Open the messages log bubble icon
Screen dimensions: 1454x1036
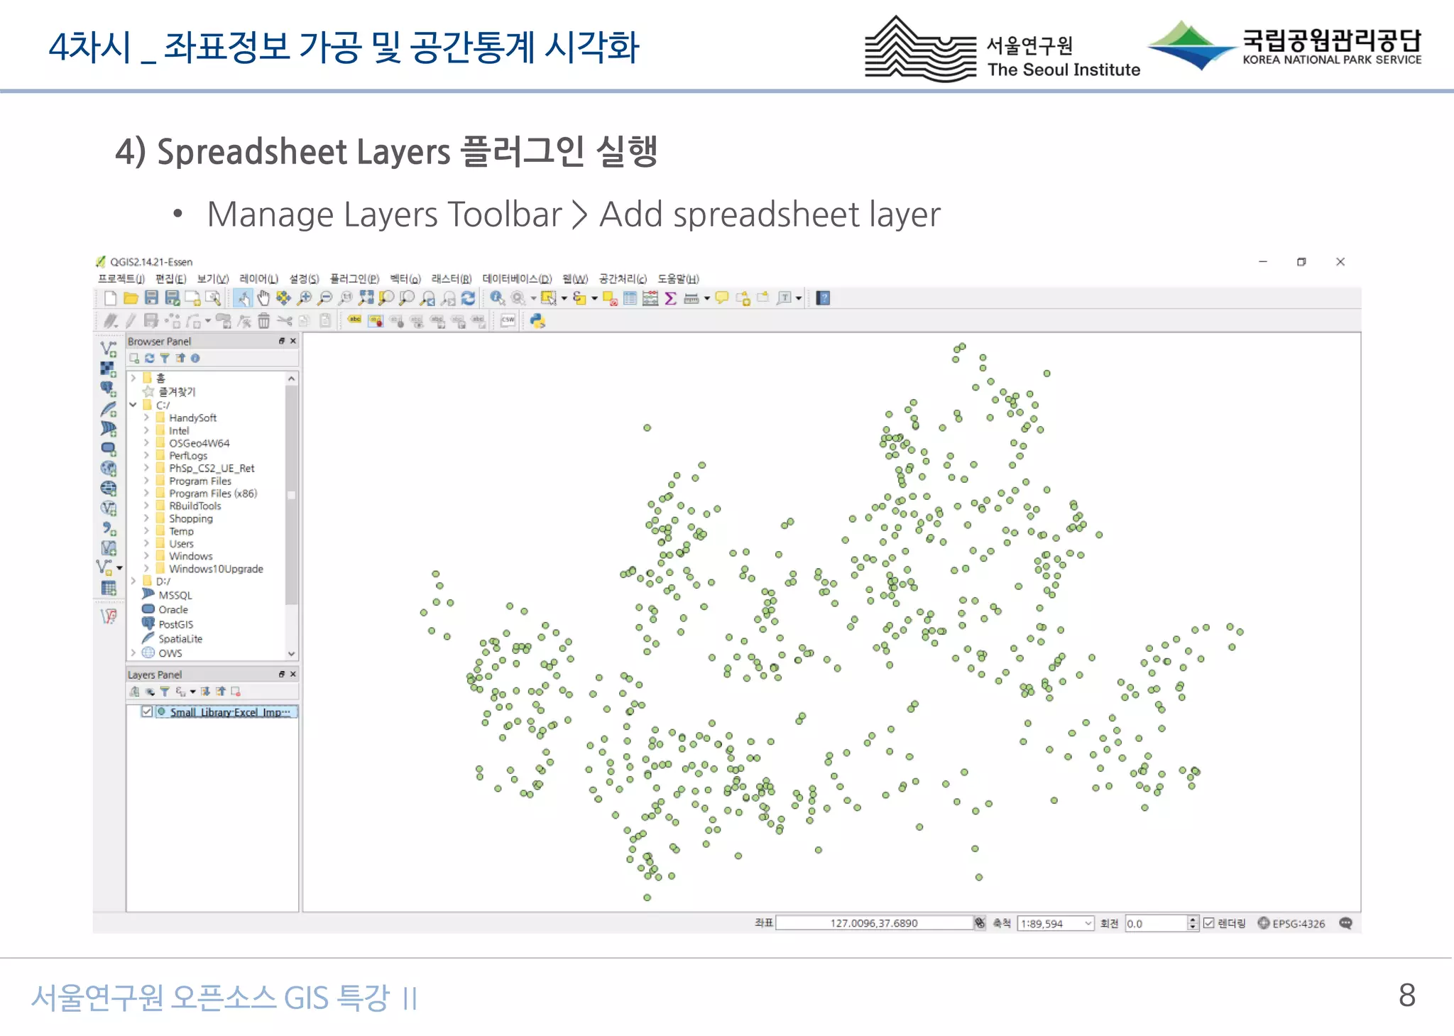1345,923
